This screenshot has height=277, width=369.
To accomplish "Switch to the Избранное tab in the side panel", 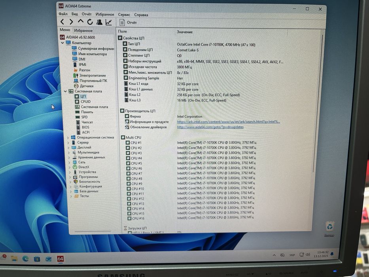I will (x=83, y=30).
